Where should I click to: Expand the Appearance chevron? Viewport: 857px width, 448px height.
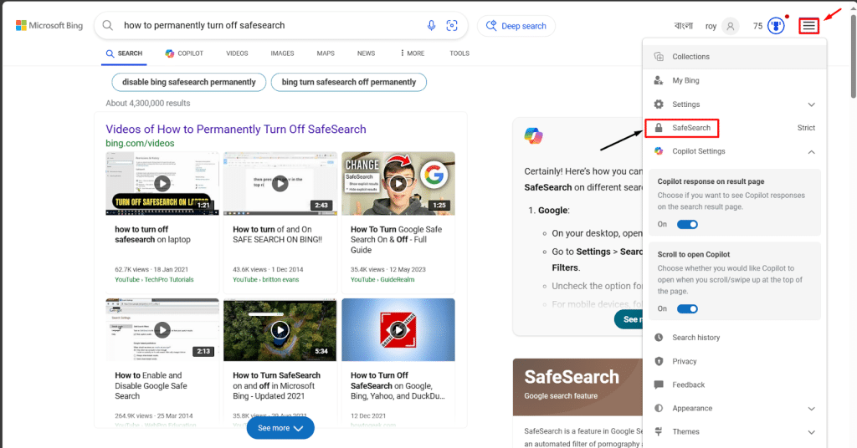pos(812,409)
